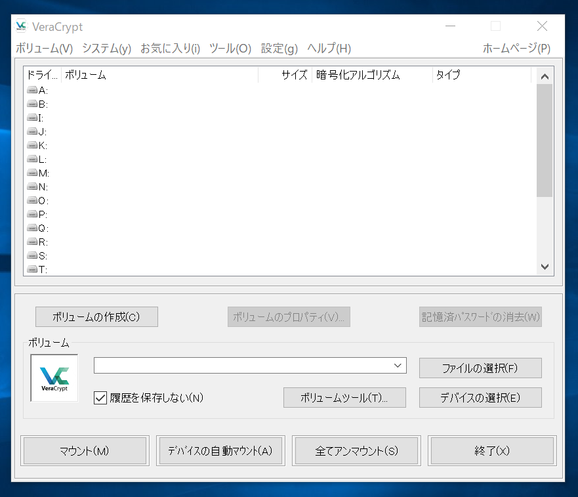Pick the T: drive icon
The image size is (578, 497).
32,269
